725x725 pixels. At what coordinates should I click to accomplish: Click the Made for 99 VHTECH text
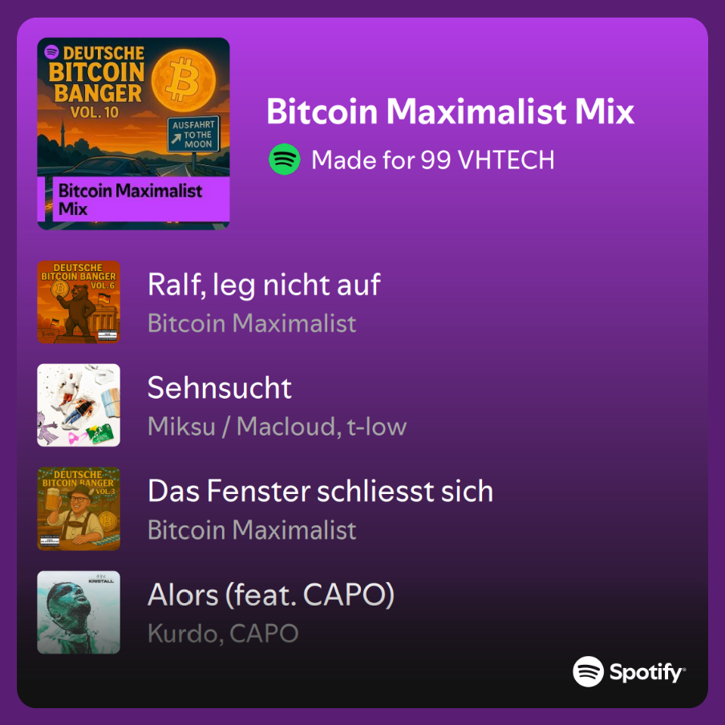point(433,160)
